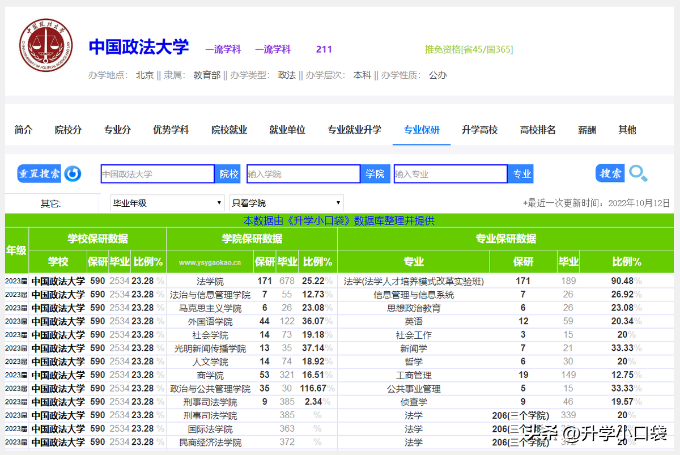680x455 pixels.
Task: Click the blue 专业 button
Action: (x=521, y=174)
